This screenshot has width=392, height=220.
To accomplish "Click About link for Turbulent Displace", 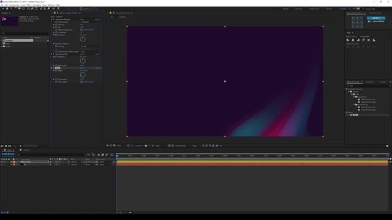I will (97, 19).
